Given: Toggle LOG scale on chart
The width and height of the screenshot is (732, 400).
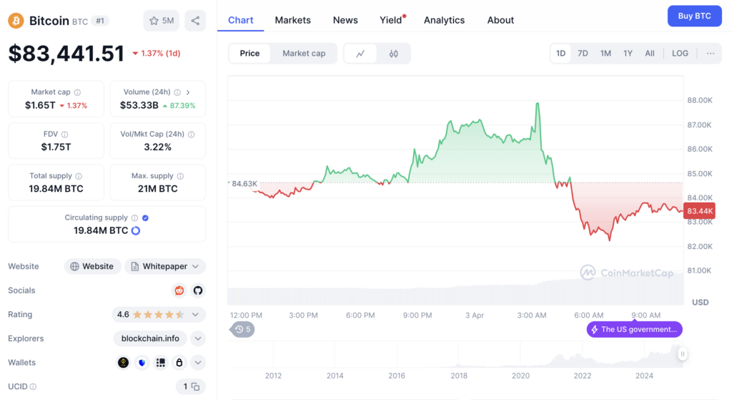Looking at the screenshot, I should [x=681, y=53].
